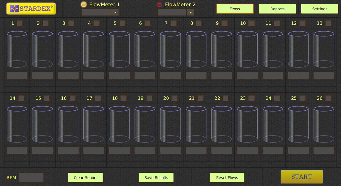
Task: Click the value field under beaker 1
Action: click(x=17, y=75)
